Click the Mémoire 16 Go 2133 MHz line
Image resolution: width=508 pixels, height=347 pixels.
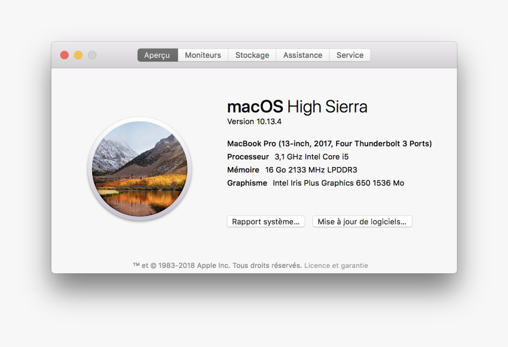coord(292,169)
